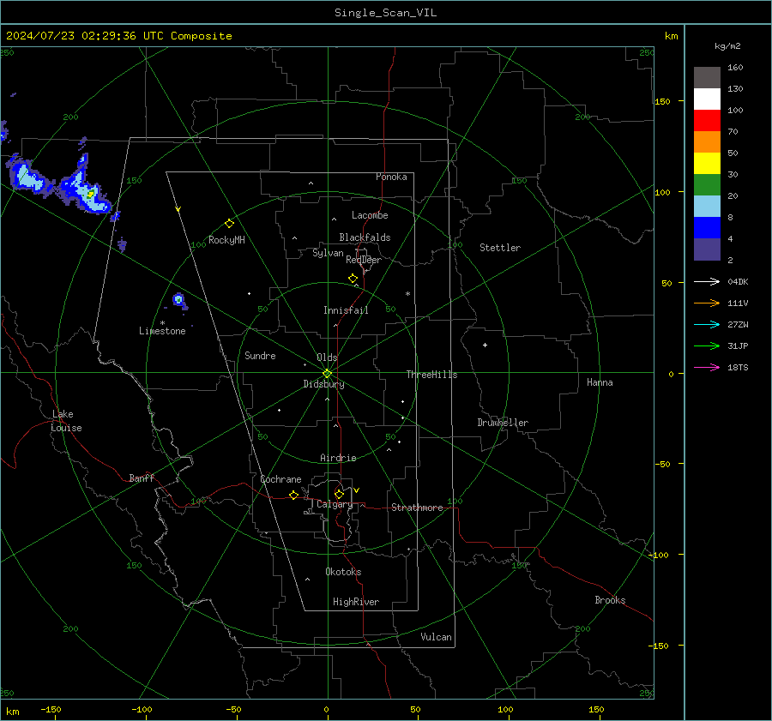The image size is (772, 721).
Task: Click the 18TS legend label
Action: click(x=738, y=368)
